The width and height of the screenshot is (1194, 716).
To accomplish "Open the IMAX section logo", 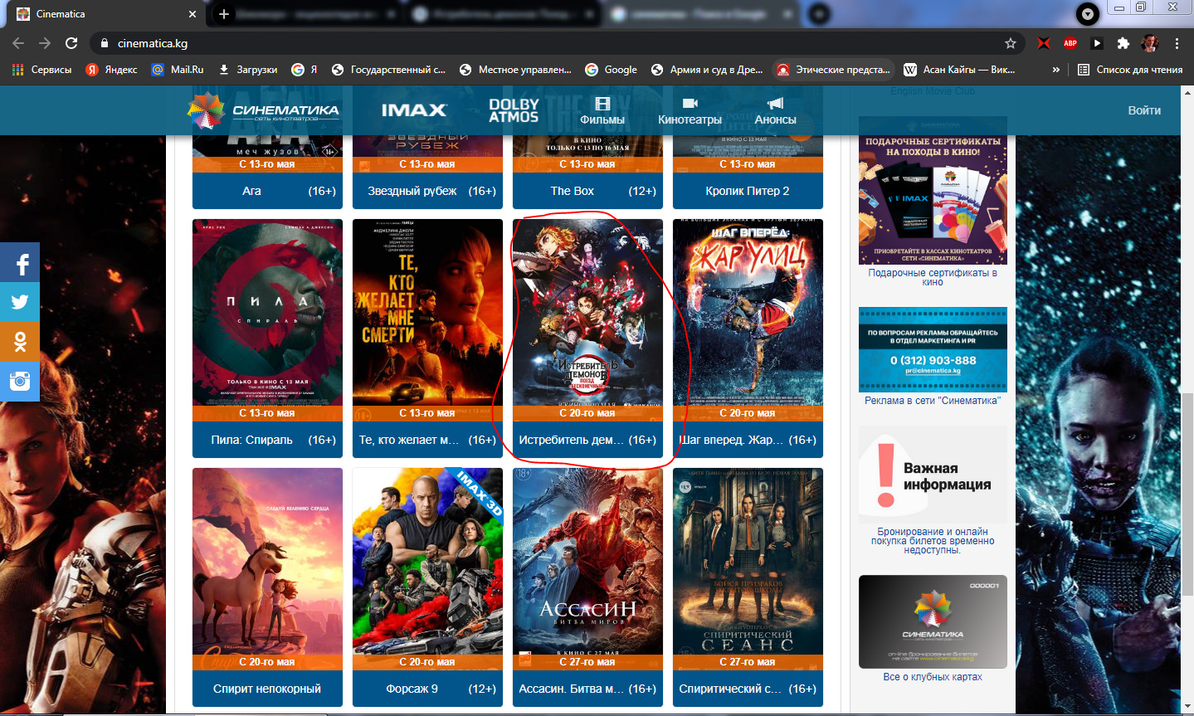I will 414,110.
